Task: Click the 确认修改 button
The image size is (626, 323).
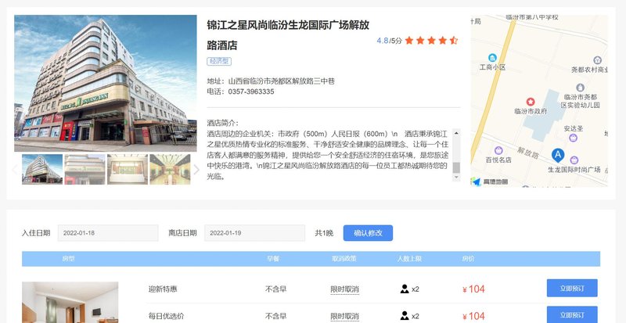Action: click(368, 233)
